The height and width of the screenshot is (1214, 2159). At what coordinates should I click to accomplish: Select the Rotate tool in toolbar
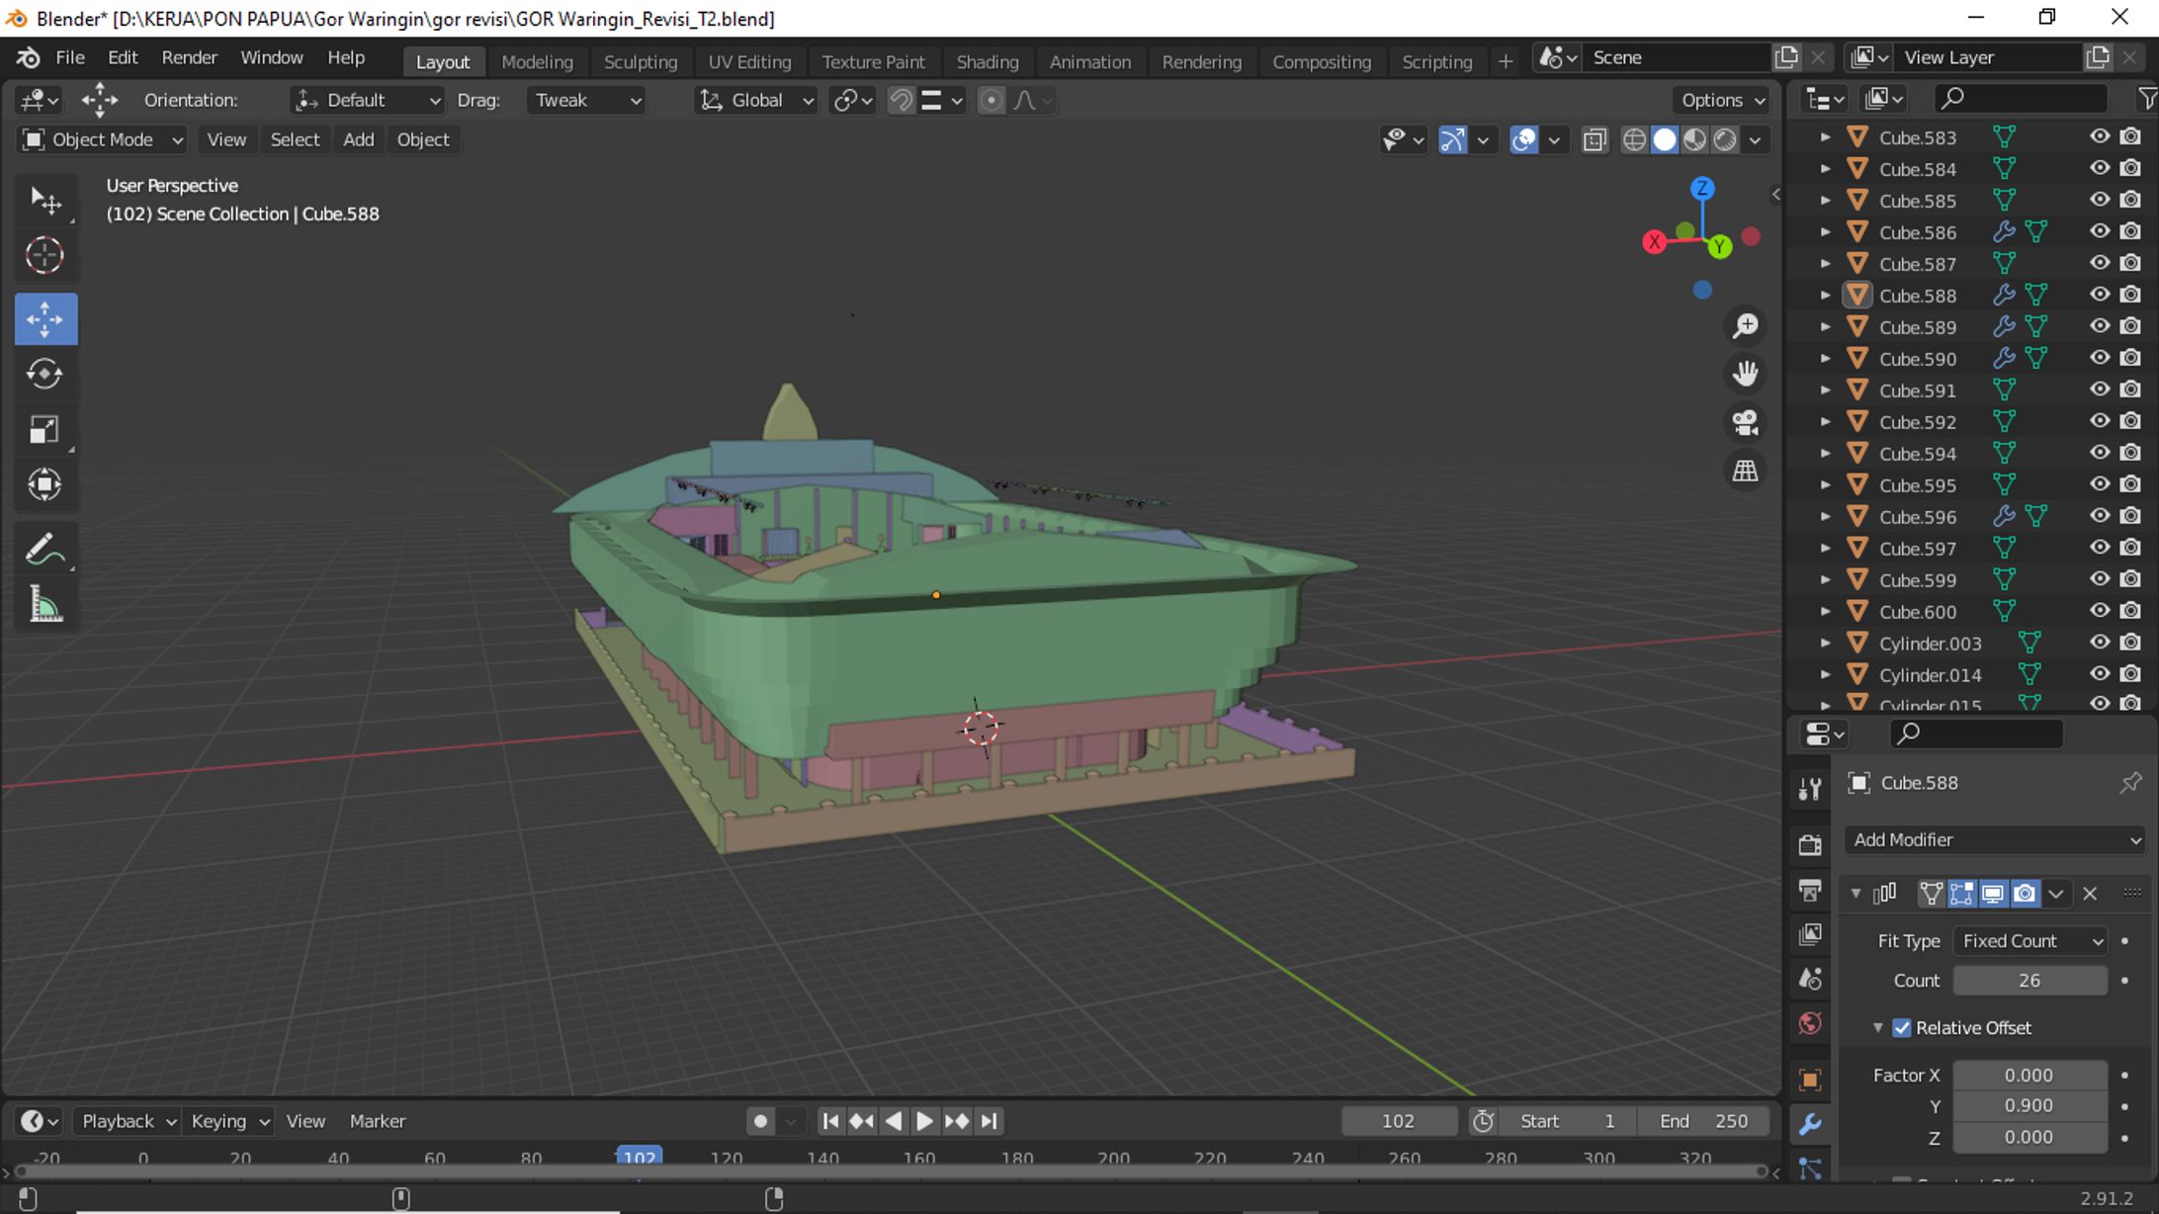click(x=44, y=374)
